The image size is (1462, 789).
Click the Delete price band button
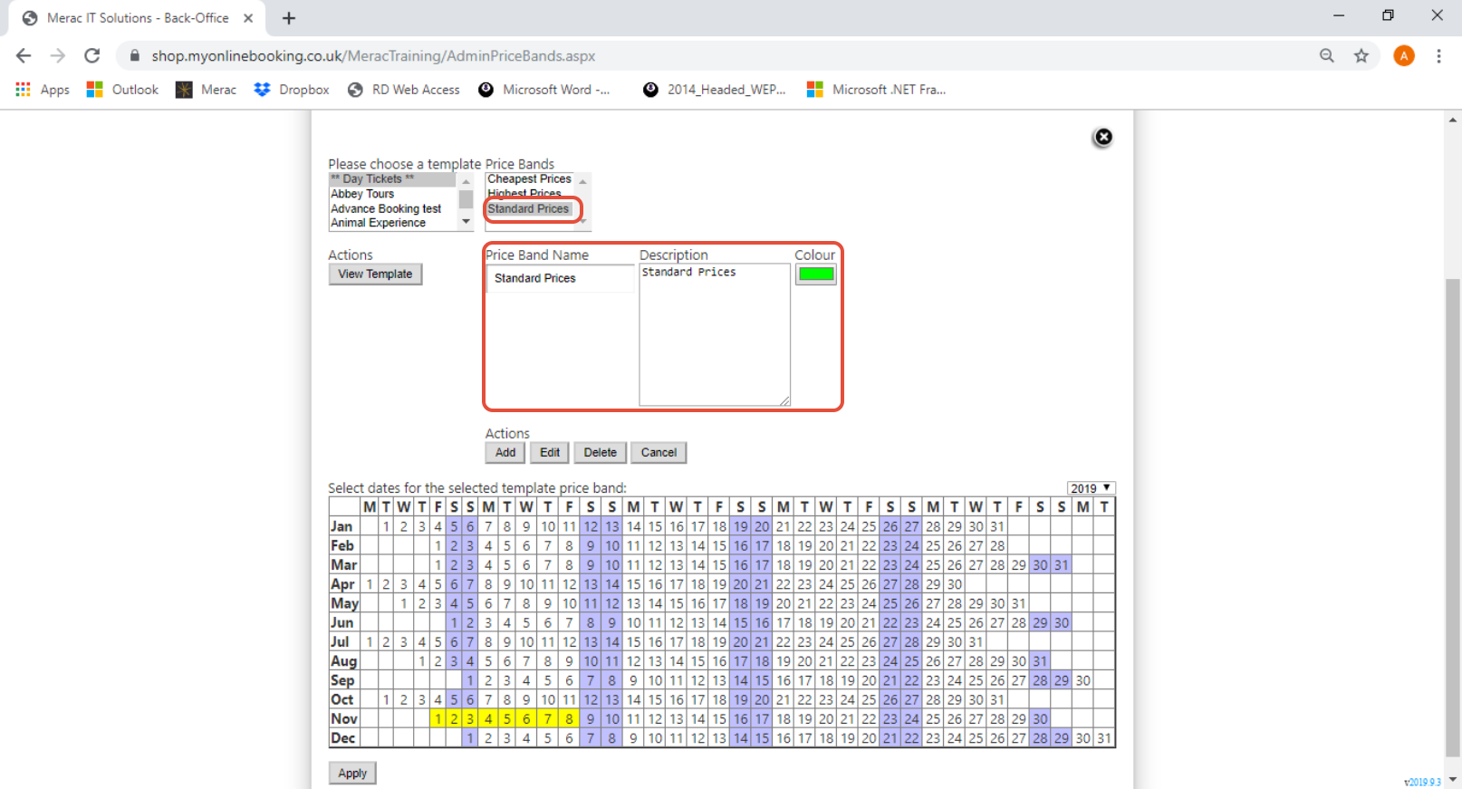point(600,453)
